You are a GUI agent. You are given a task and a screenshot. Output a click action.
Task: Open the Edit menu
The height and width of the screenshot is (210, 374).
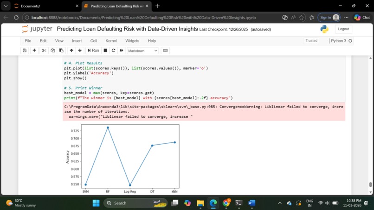(43, 41)
